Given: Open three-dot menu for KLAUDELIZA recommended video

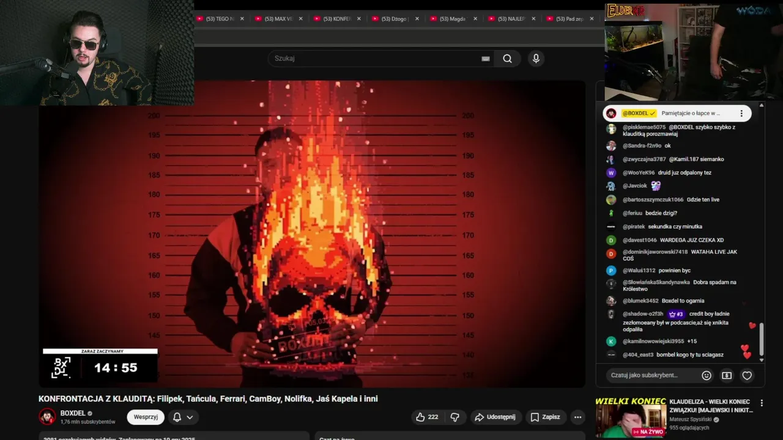Looking at the screenshot, I should tap(762, 403).
